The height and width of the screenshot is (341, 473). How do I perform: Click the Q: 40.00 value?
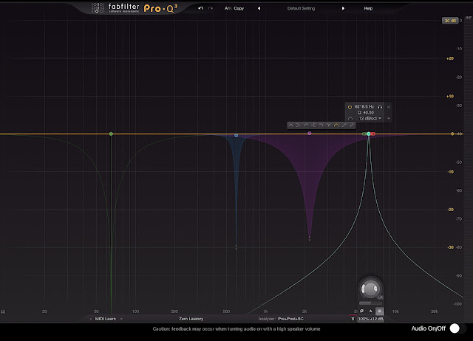366,112
